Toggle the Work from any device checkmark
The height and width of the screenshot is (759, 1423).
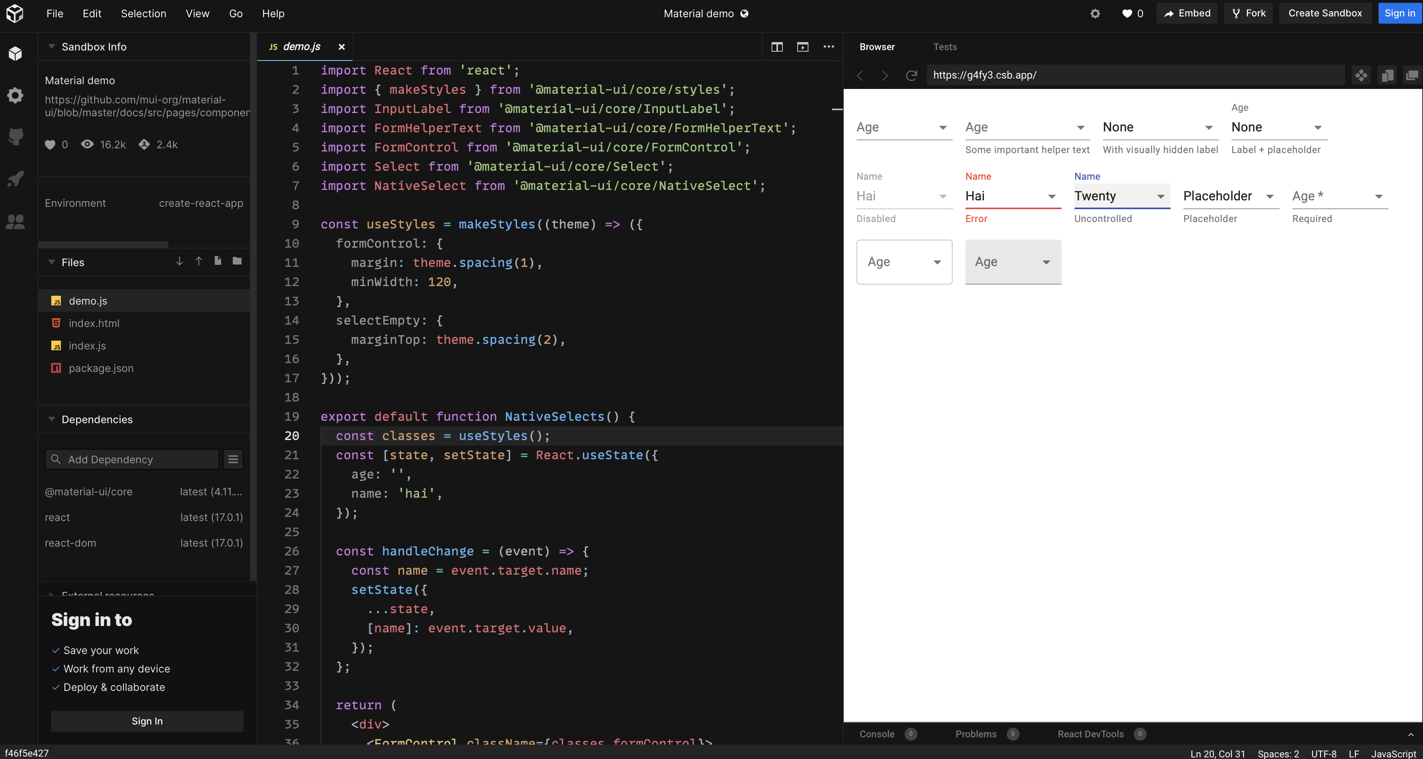[55, 669]
